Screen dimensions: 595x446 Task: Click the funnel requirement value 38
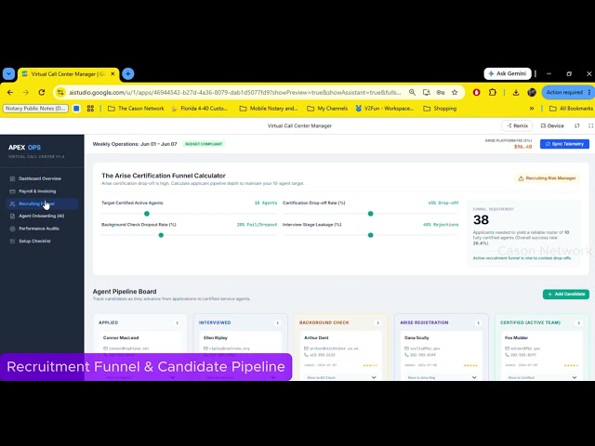pos(481,219)
